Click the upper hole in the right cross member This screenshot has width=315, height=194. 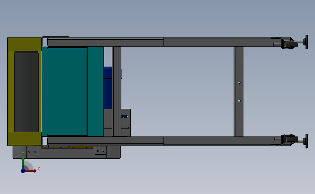pos(239,82)
